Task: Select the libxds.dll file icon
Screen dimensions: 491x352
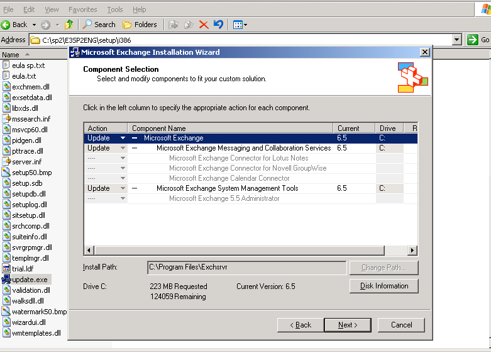Action: [x=6, y=108]
